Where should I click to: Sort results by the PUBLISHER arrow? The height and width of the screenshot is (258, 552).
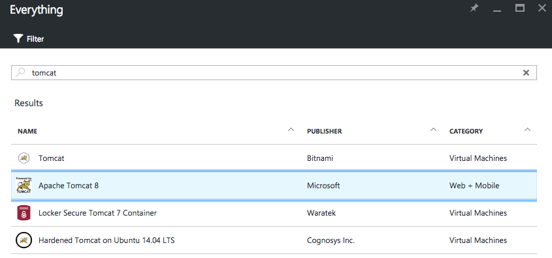[x=433, y=130]
